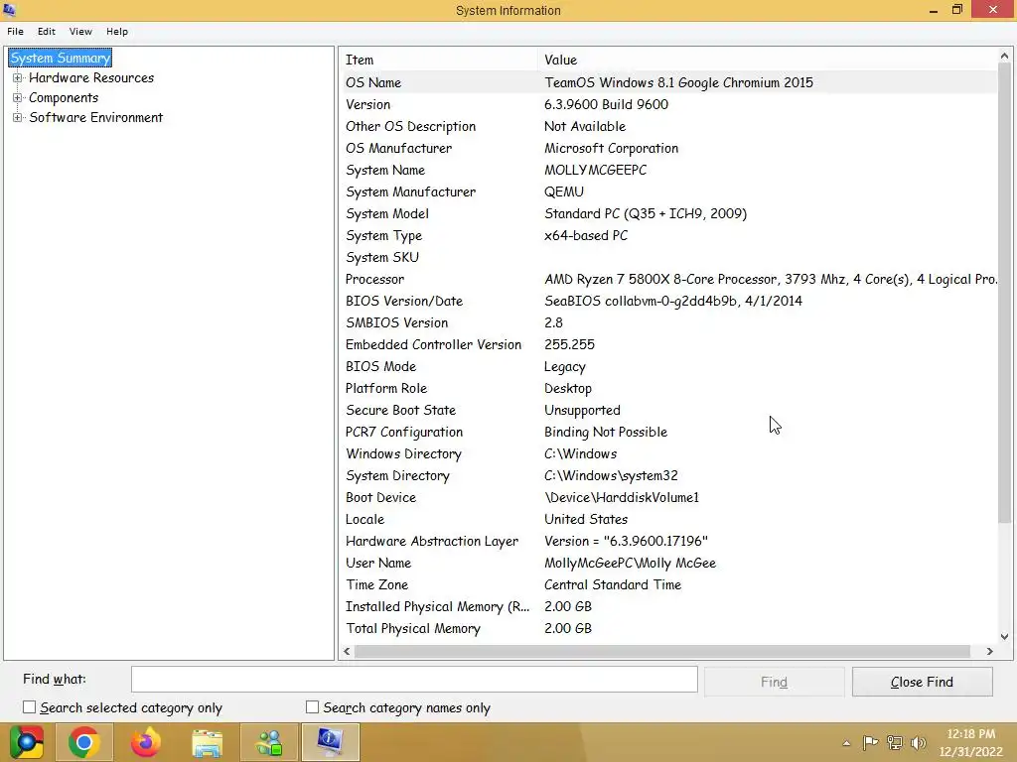
Task: Click the 'Microsoft Corporation' value
Action: coord(611,149)
